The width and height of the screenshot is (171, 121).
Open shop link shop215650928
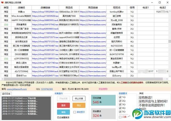pyautogui.click(x=45, y=16)
